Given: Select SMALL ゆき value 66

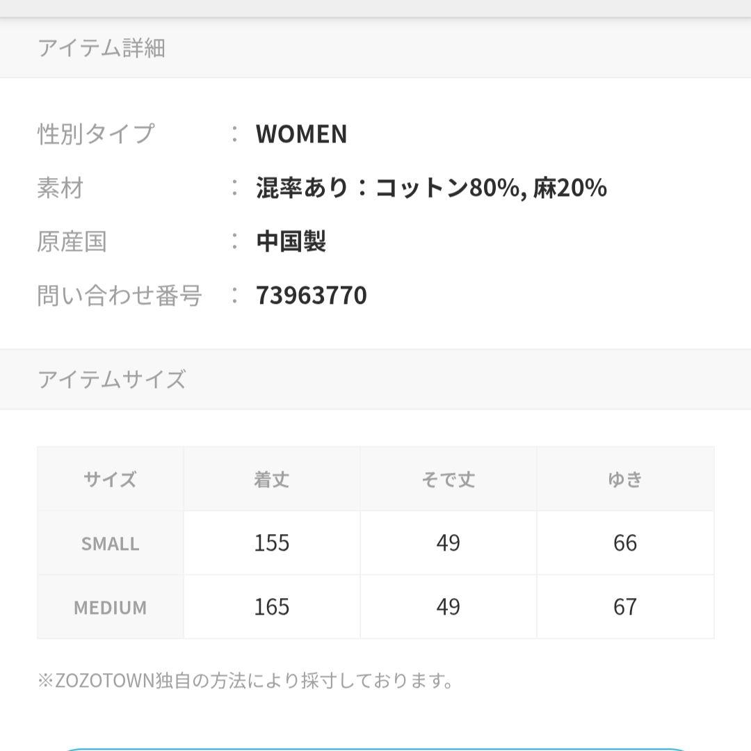Looking at the screenshot, I should [626, 543].
